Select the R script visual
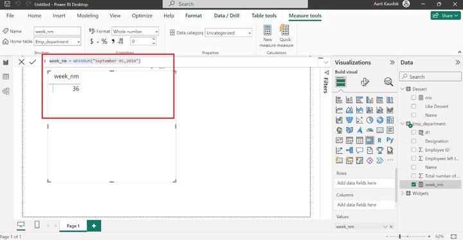The image size is (463, 240). [380, 140]
